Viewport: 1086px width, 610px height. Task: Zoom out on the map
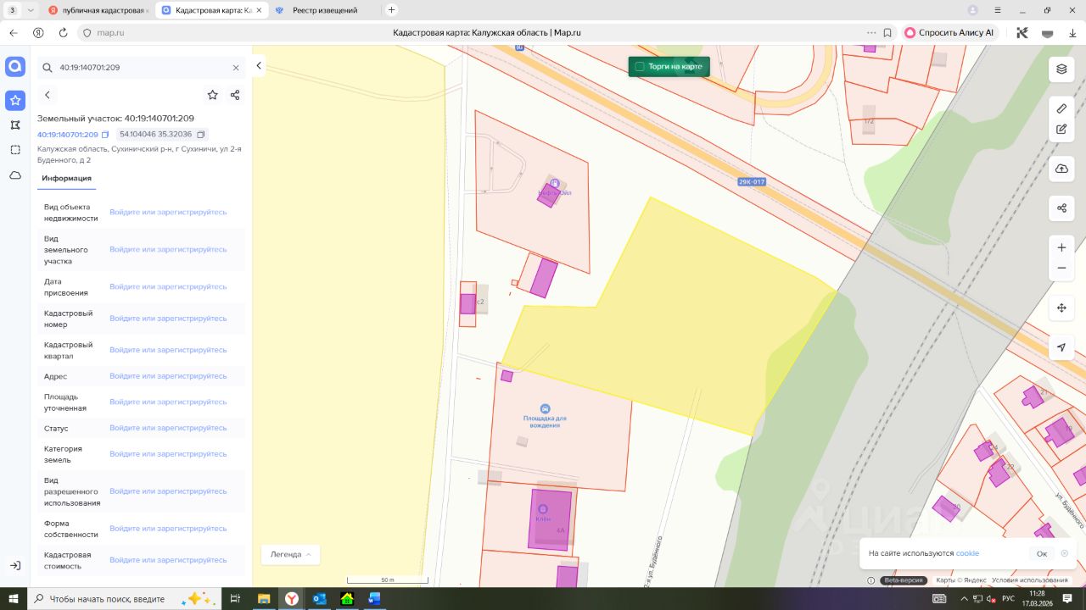(x=1061, y=268)
